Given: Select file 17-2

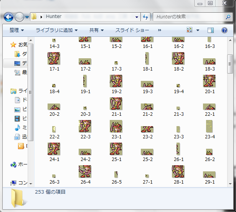Looking at the screenshot, I should tap(85, 61).
